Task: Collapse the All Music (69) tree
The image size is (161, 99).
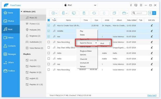Action: 22,12
